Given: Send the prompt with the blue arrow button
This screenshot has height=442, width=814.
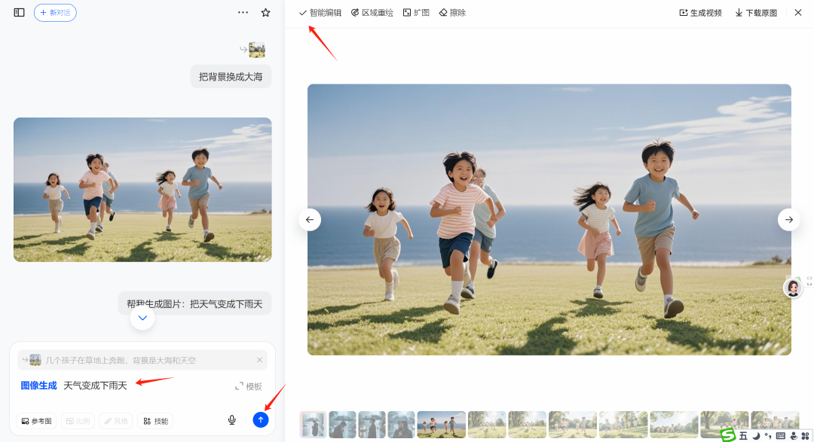Looking at the screenshot, I should [260, 419].
